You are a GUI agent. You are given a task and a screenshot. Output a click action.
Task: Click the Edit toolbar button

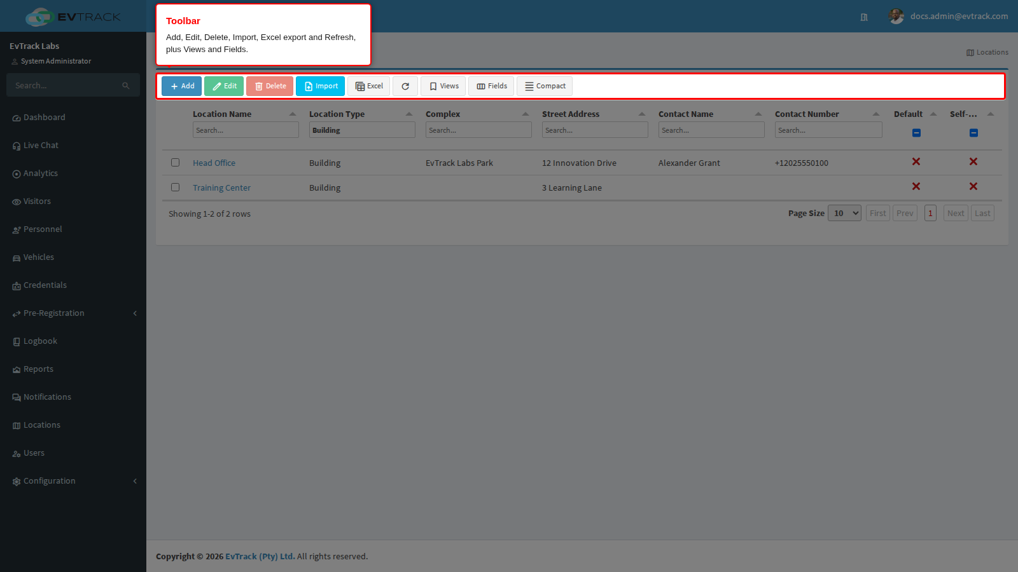[x=224, y=86]
